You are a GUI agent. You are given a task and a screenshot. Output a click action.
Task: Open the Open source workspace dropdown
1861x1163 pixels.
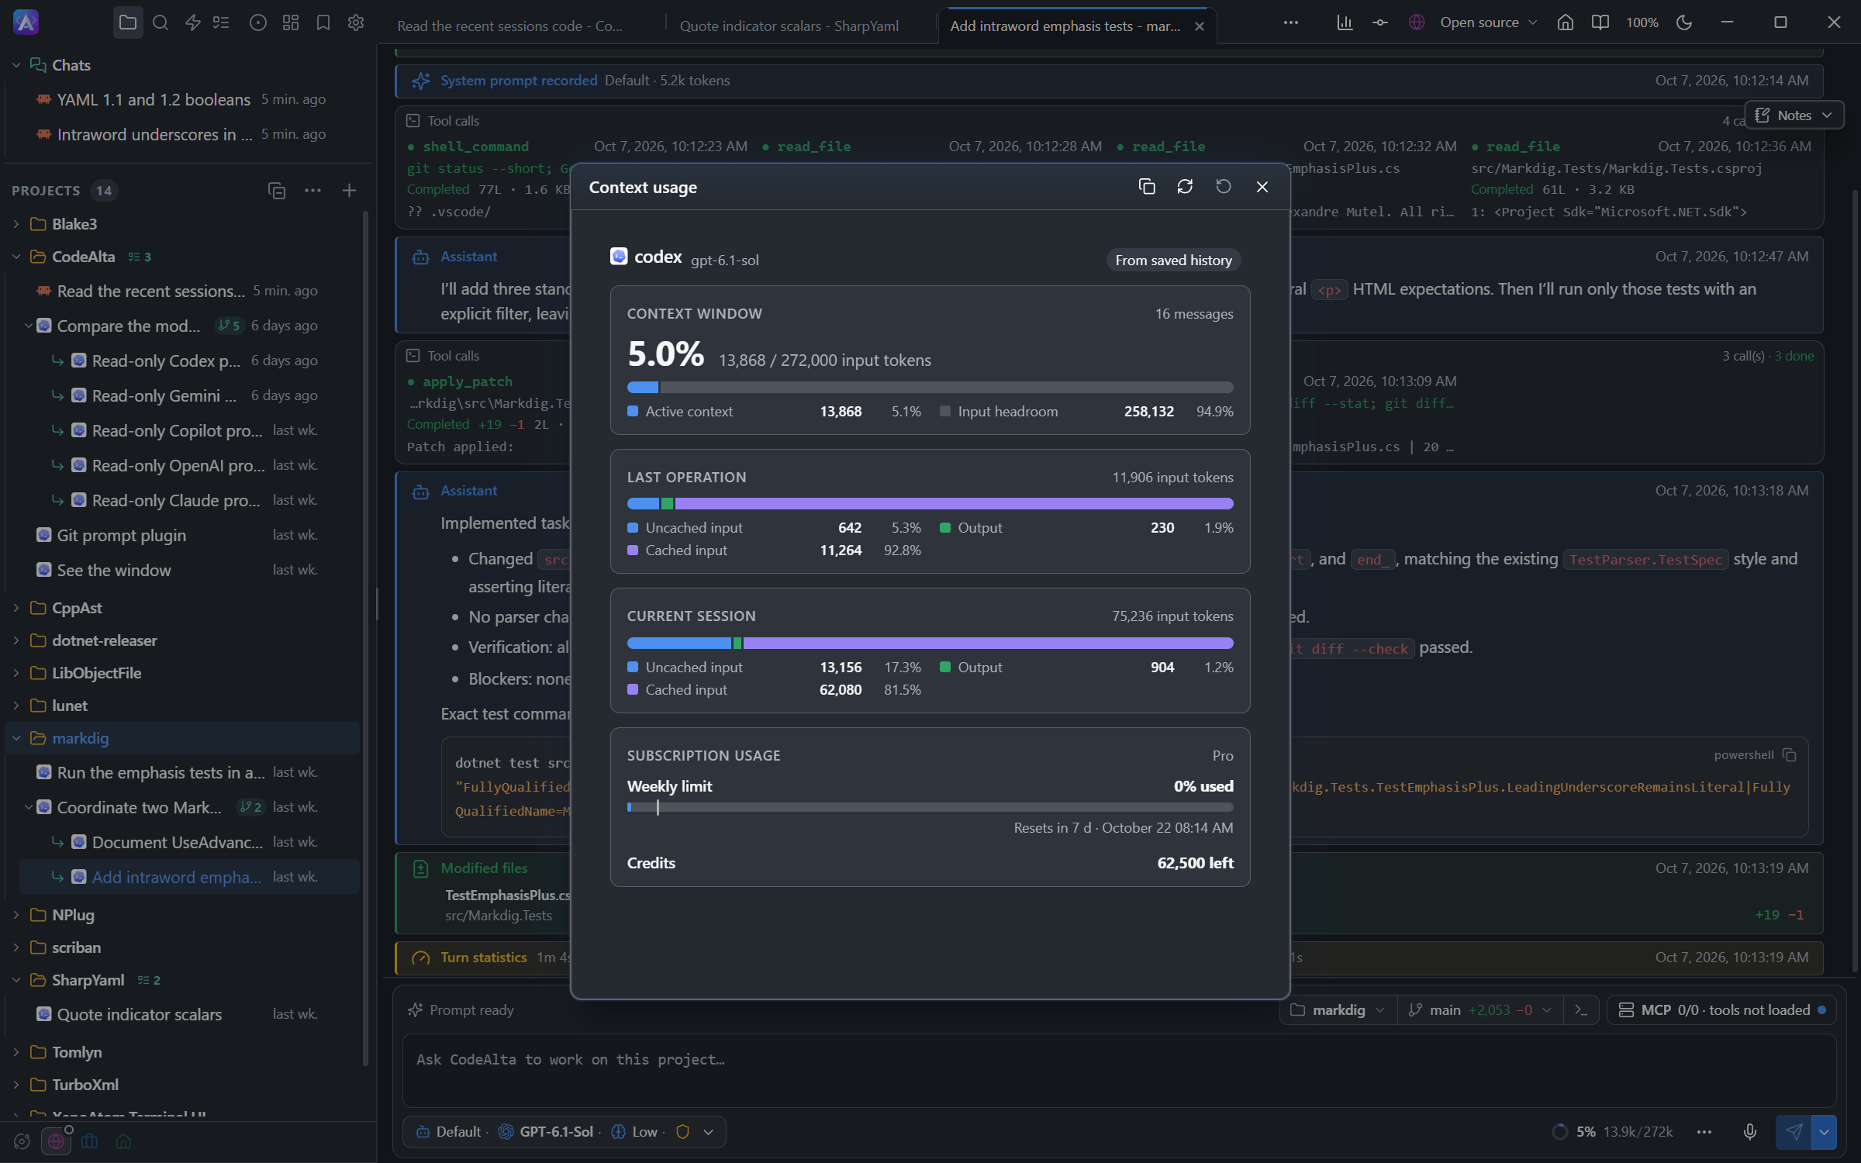1473,22
